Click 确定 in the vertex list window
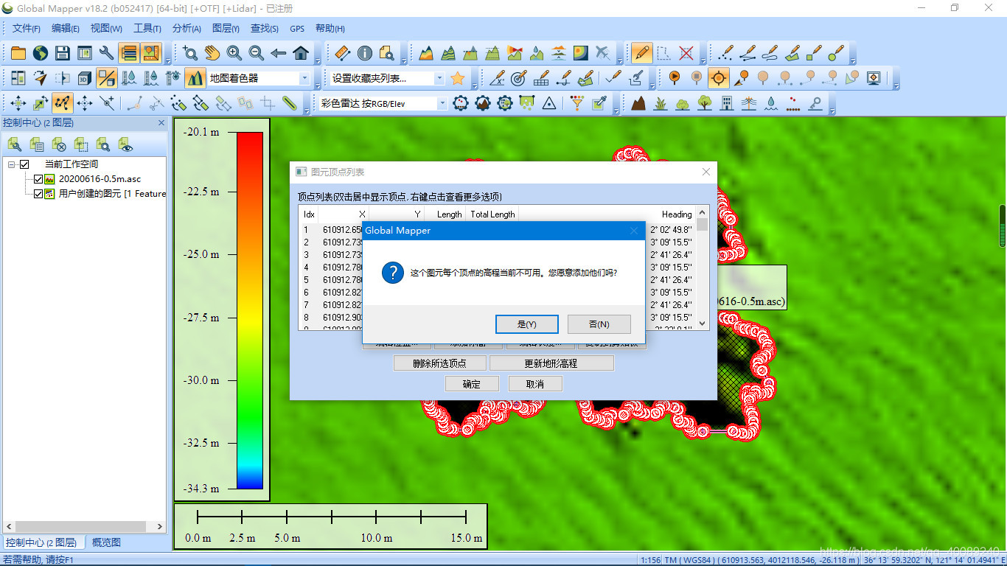The image size is (1007, 566). click(x=472, y=384)
